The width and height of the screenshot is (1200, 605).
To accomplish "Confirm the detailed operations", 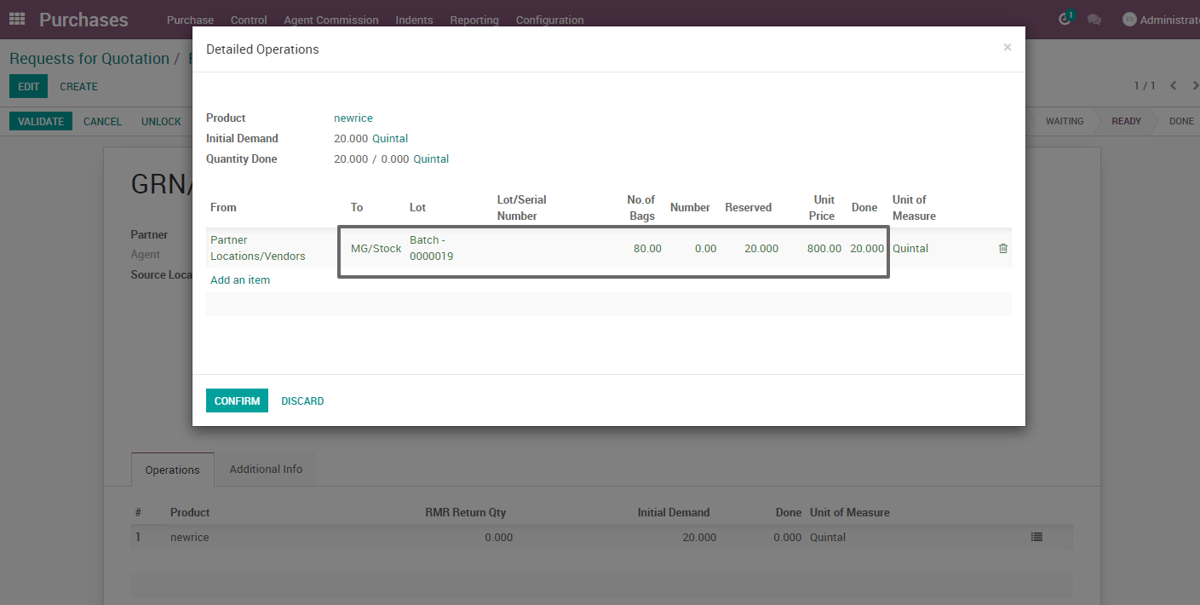I will pyautogui.click(x=237, y=400).
